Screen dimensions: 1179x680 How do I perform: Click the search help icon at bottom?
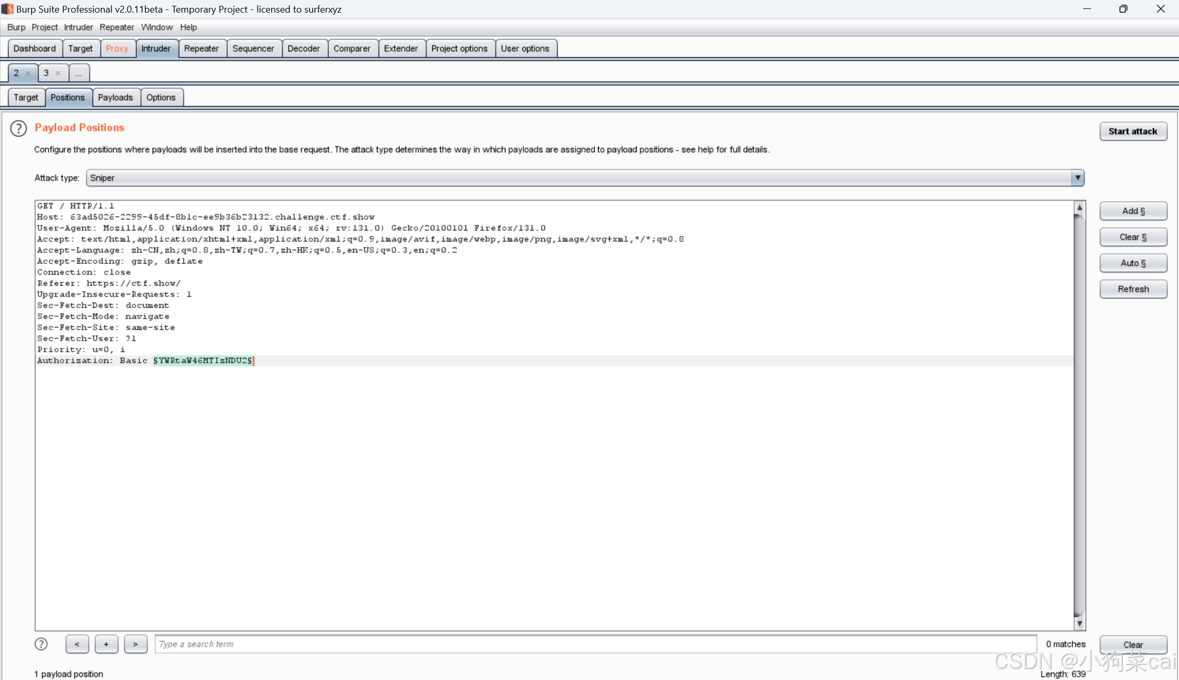click(x=41, y=644)
